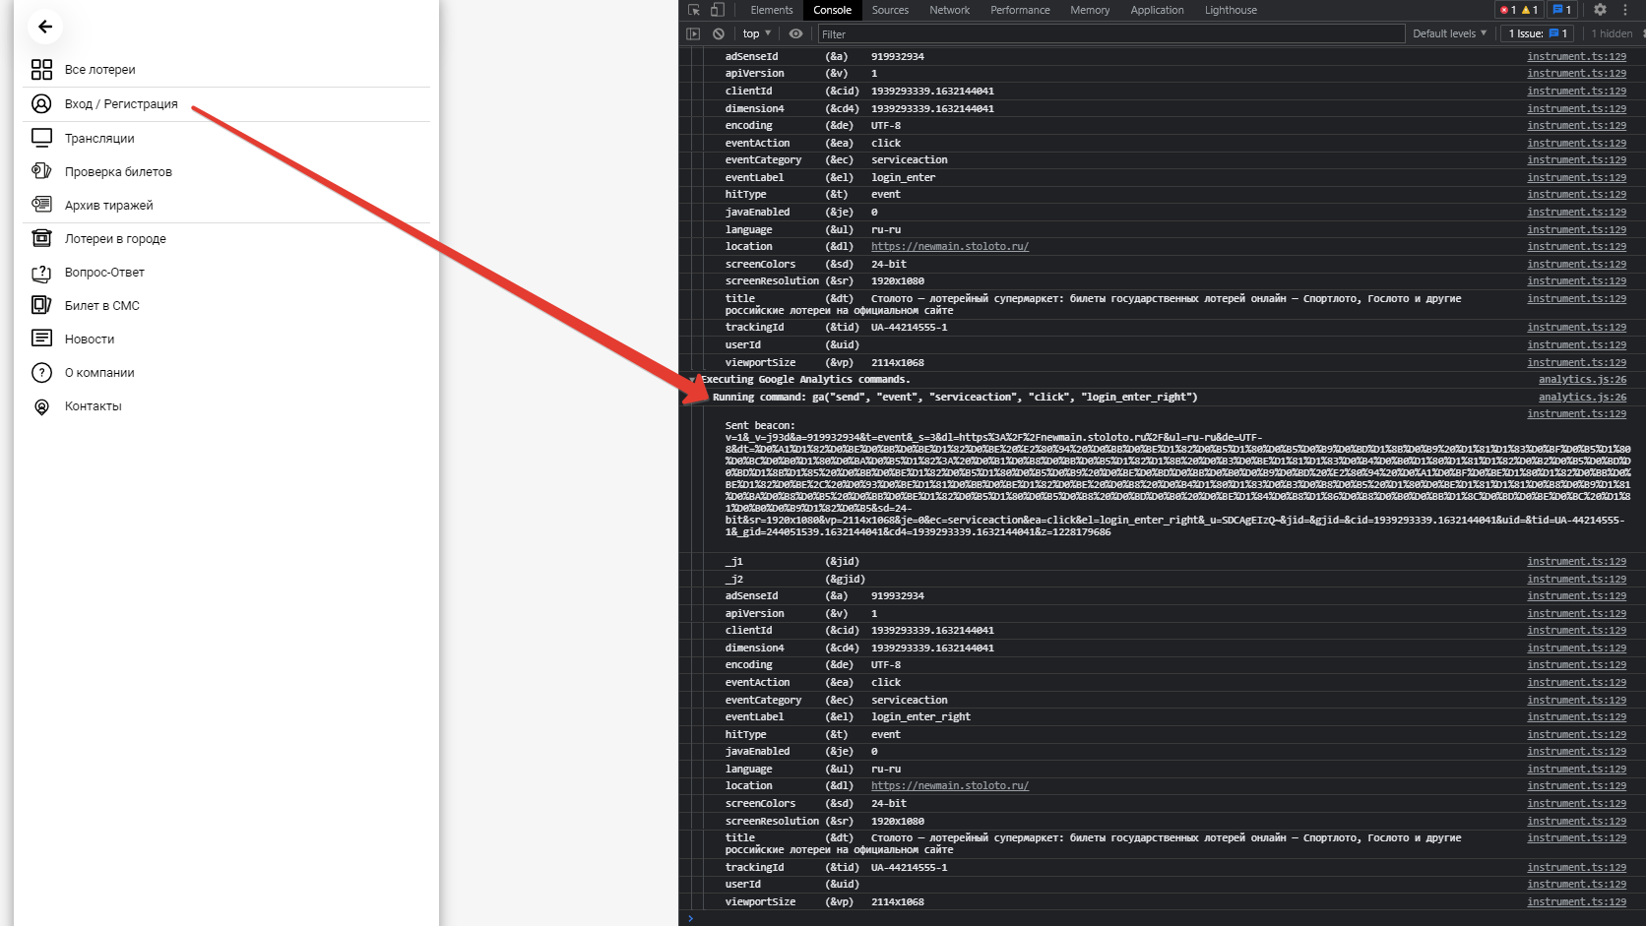
Task: Click the console Filter input field
Action: (1110, 33)
